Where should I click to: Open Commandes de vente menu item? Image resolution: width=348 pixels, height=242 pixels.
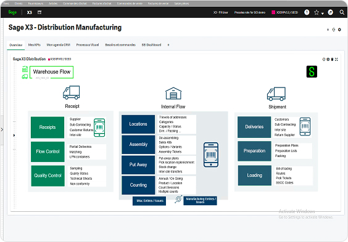(x=130, y=4)
